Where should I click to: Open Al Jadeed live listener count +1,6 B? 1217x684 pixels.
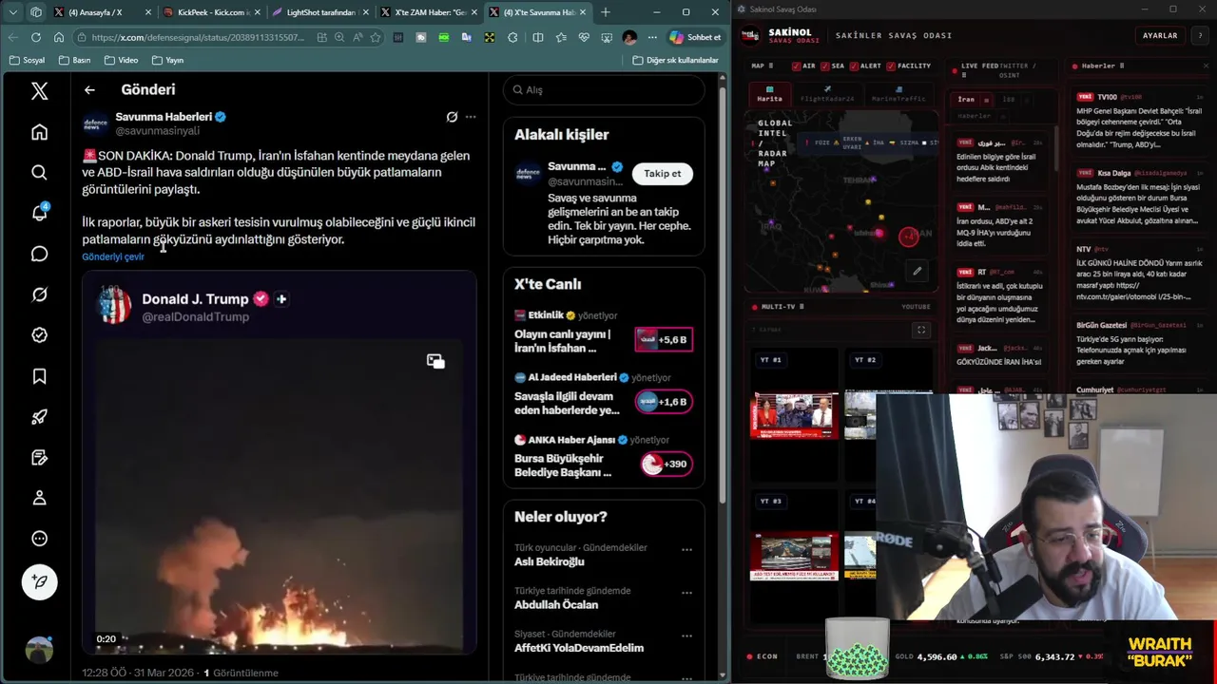pyautogui.click(x=664, y=402)
